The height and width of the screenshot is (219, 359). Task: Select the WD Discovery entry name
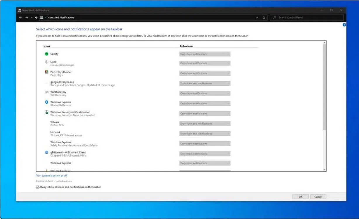click(58, 92)
